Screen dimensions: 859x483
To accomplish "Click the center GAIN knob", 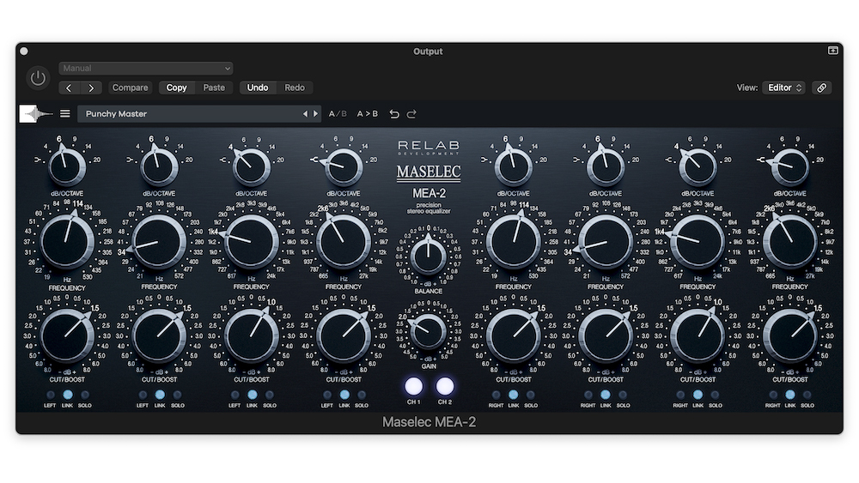I will click(x=429, y=331).
